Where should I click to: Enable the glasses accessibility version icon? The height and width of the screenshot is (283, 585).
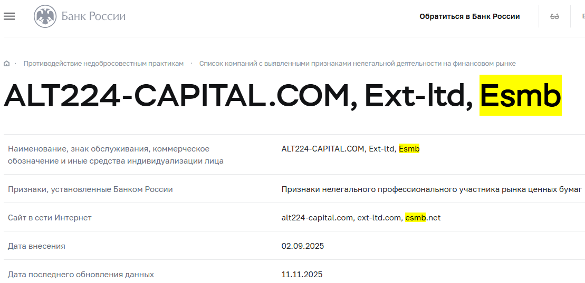[554, 16]
